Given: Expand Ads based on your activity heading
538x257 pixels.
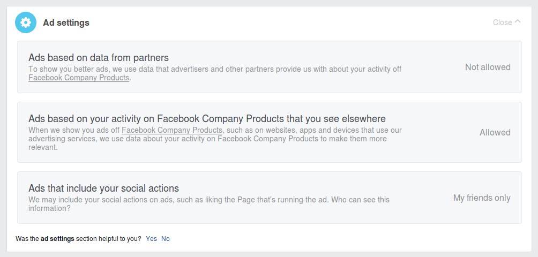Looking at the screenshot, I should (207, 118).
